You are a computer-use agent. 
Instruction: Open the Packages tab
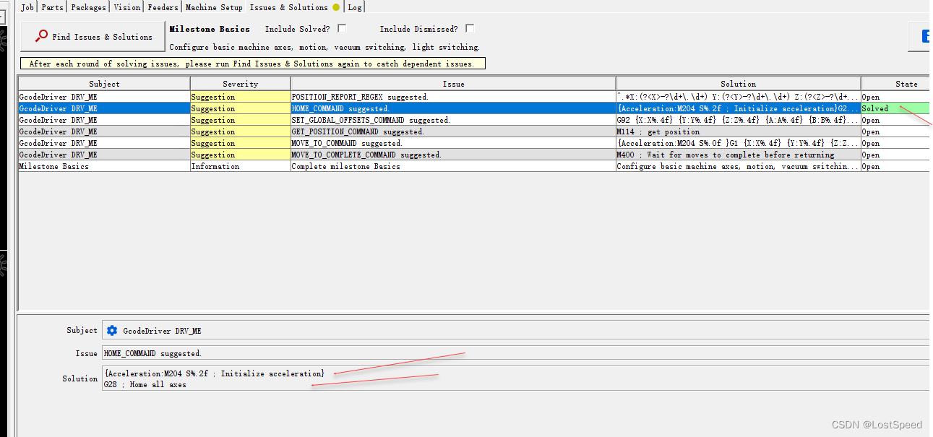coord(87,7)
